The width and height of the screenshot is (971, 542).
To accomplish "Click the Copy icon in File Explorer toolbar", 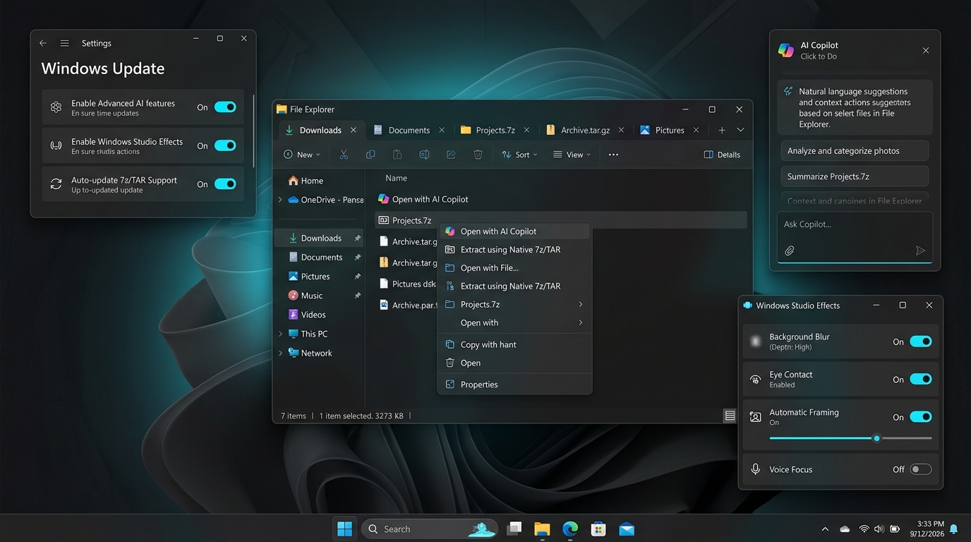I will (370, 155).
